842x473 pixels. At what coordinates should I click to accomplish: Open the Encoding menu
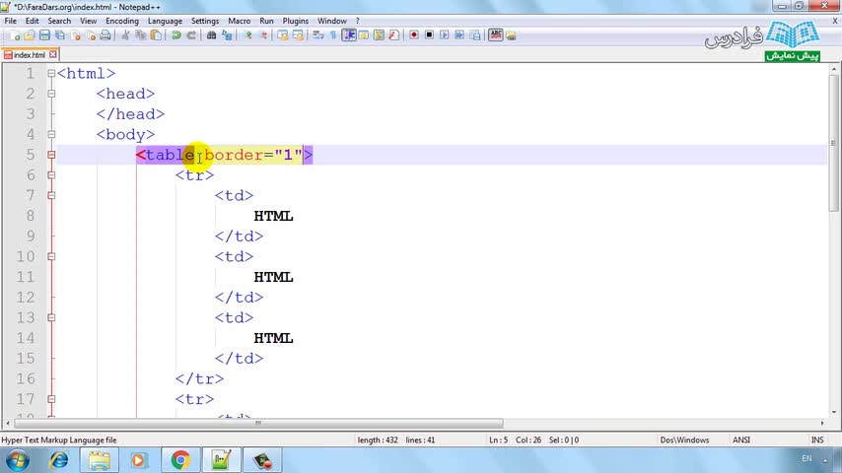click(122, 21)
